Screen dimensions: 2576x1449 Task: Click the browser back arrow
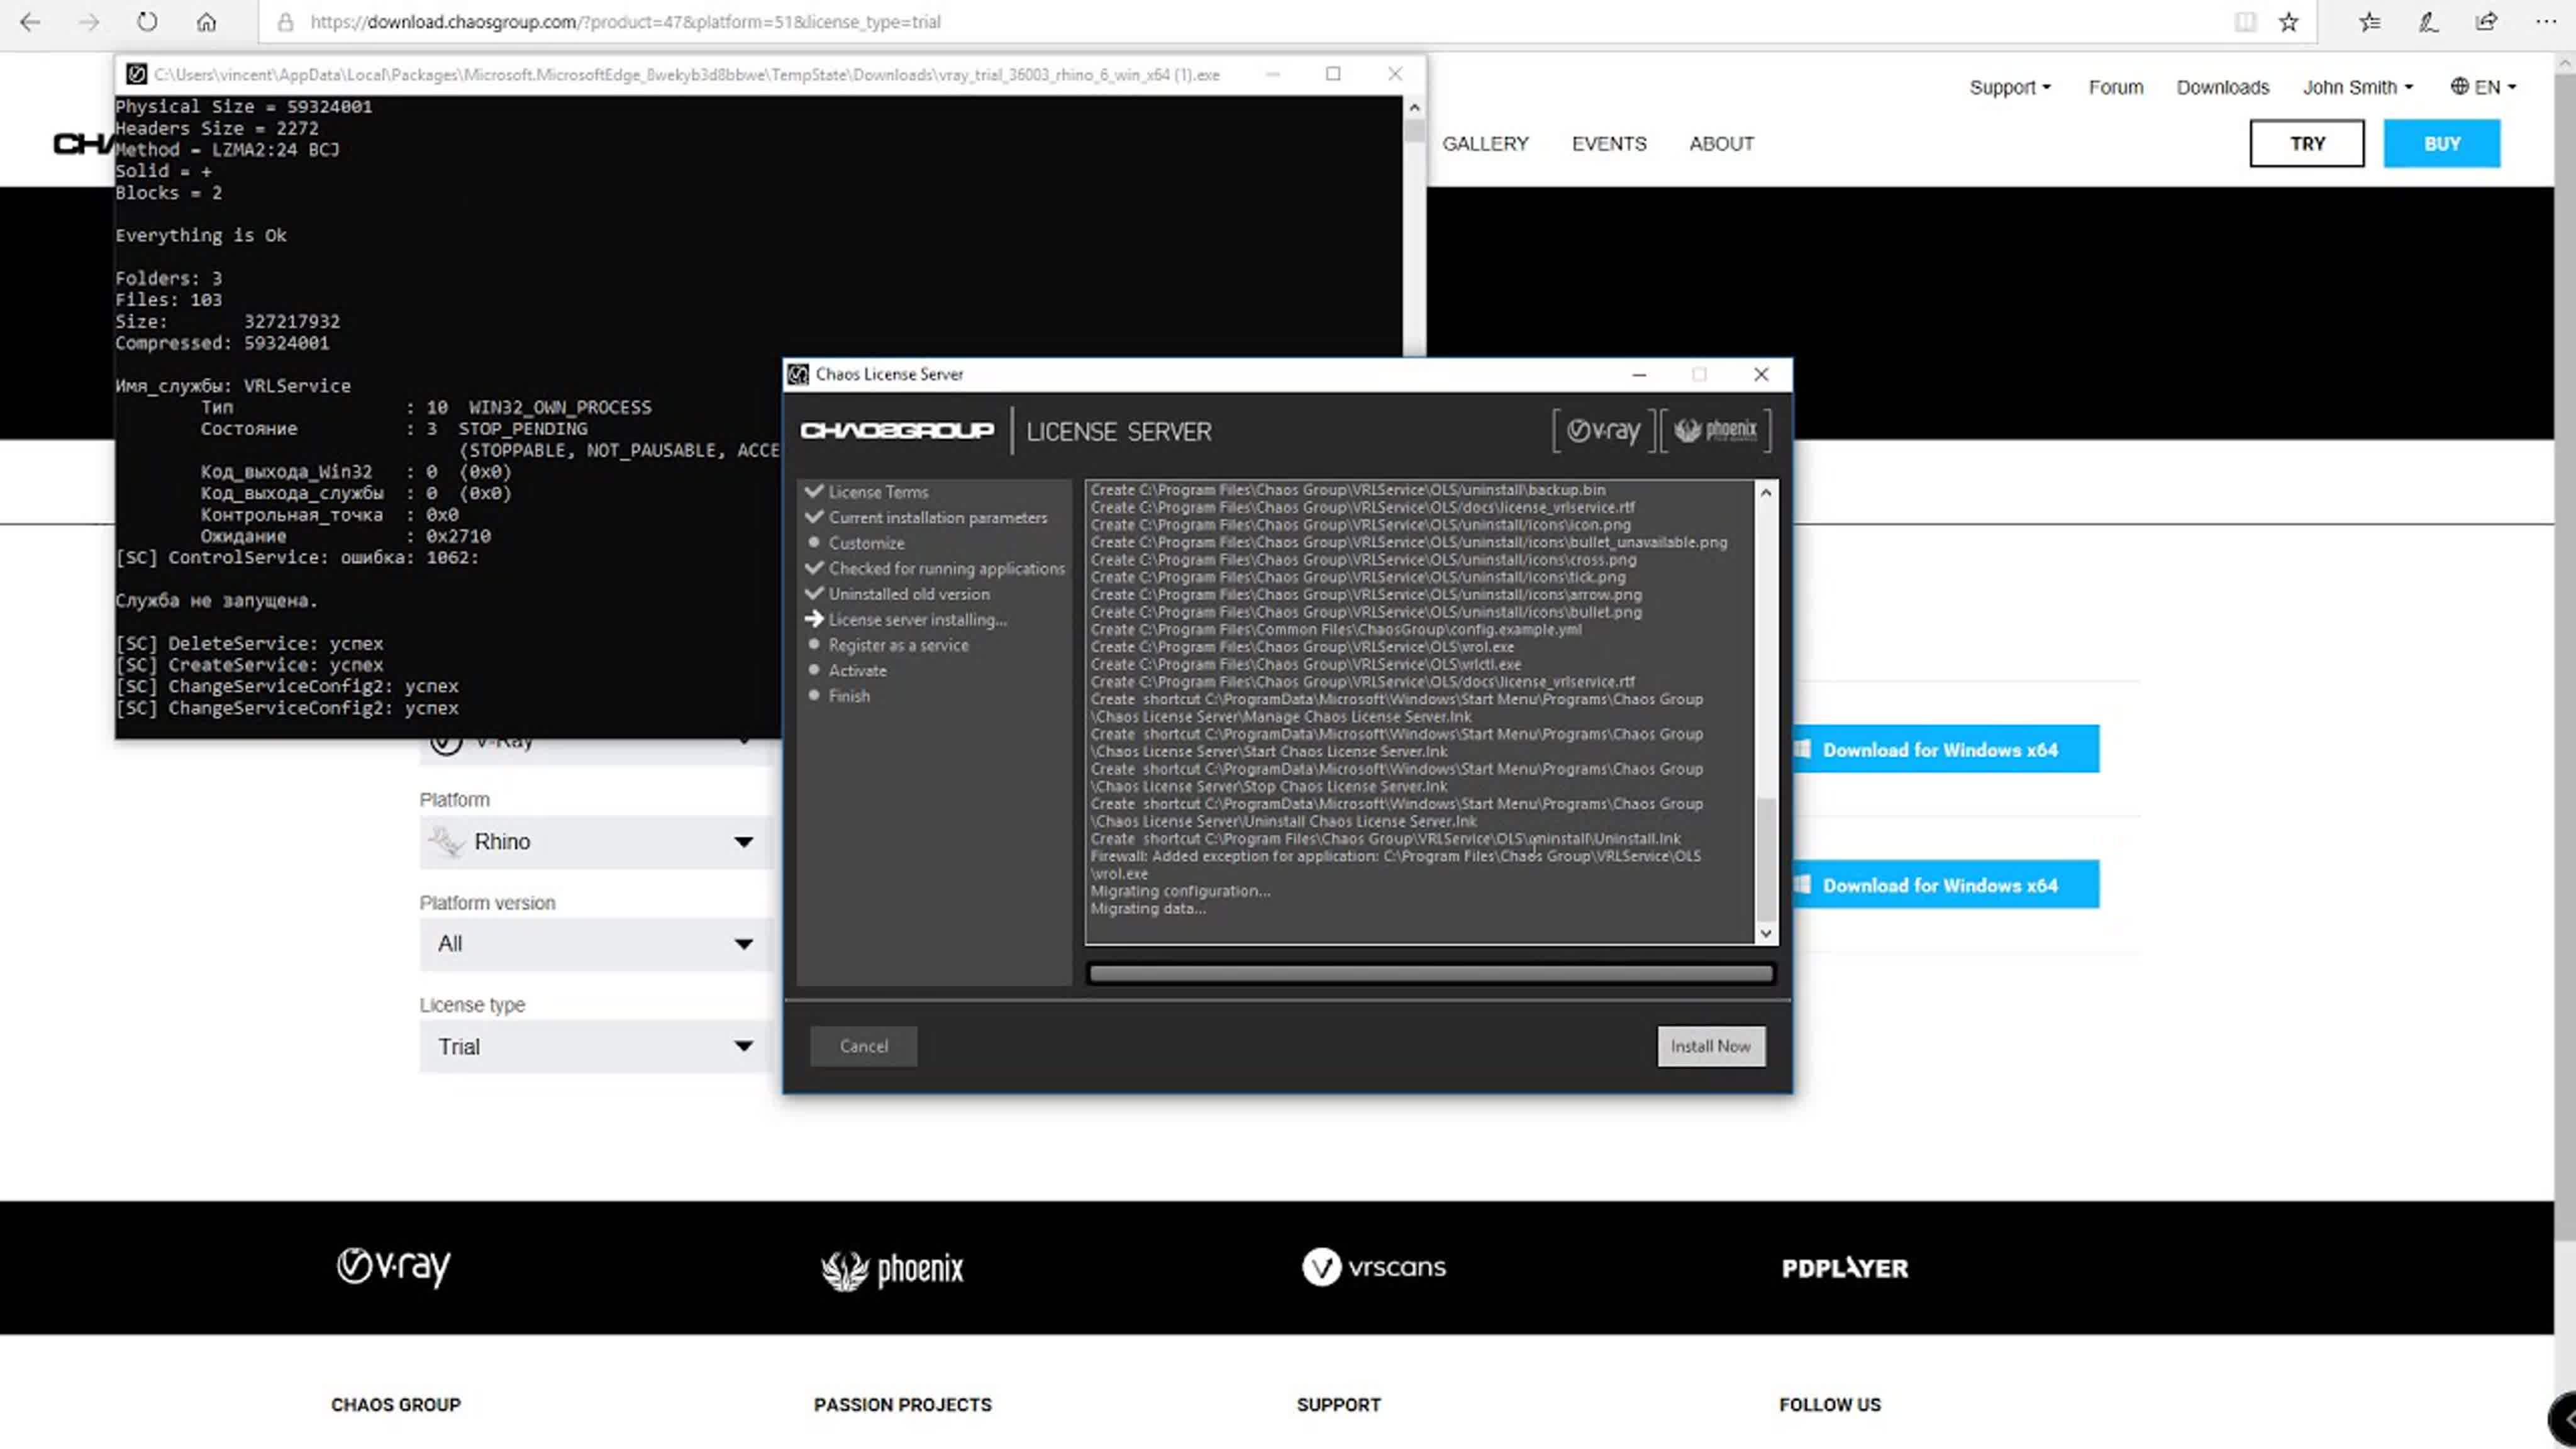point(30,21)
